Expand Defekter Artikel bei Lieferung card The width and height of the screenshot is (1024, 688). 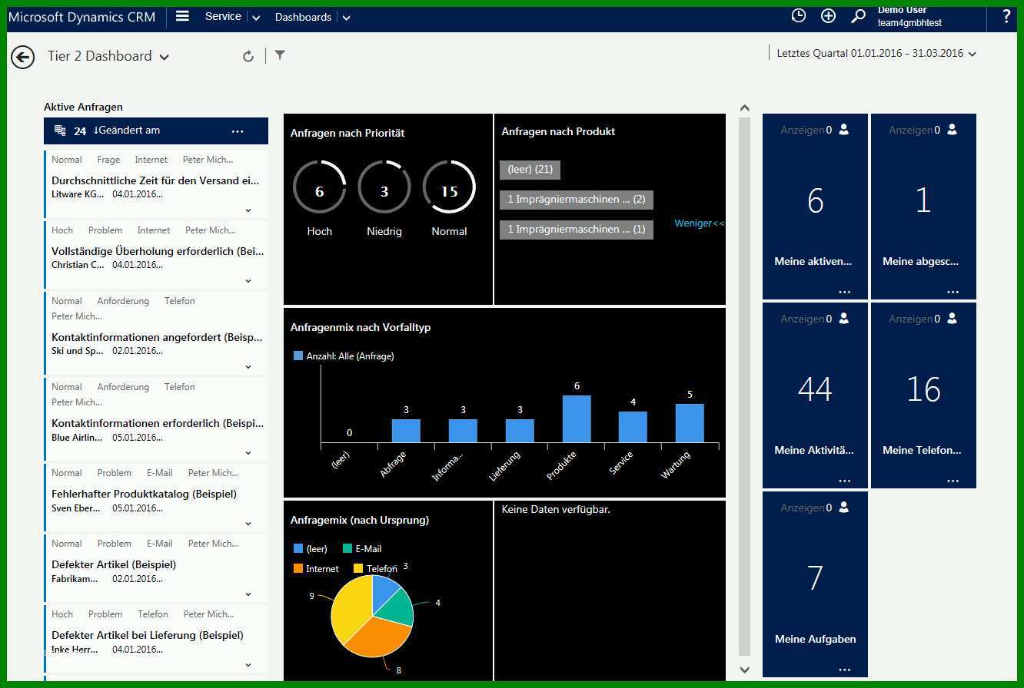(248, 665)
